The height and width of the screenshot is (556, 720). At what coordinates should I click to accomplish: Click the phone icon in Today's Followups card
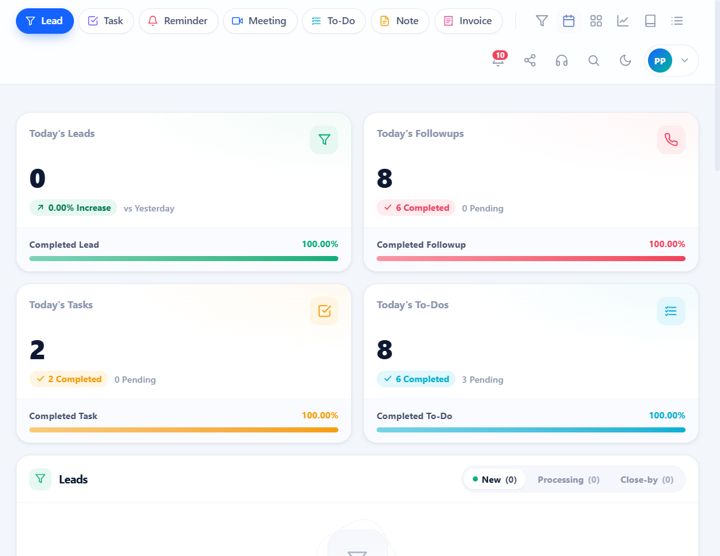pyautogui.click(x=671, y=139)
